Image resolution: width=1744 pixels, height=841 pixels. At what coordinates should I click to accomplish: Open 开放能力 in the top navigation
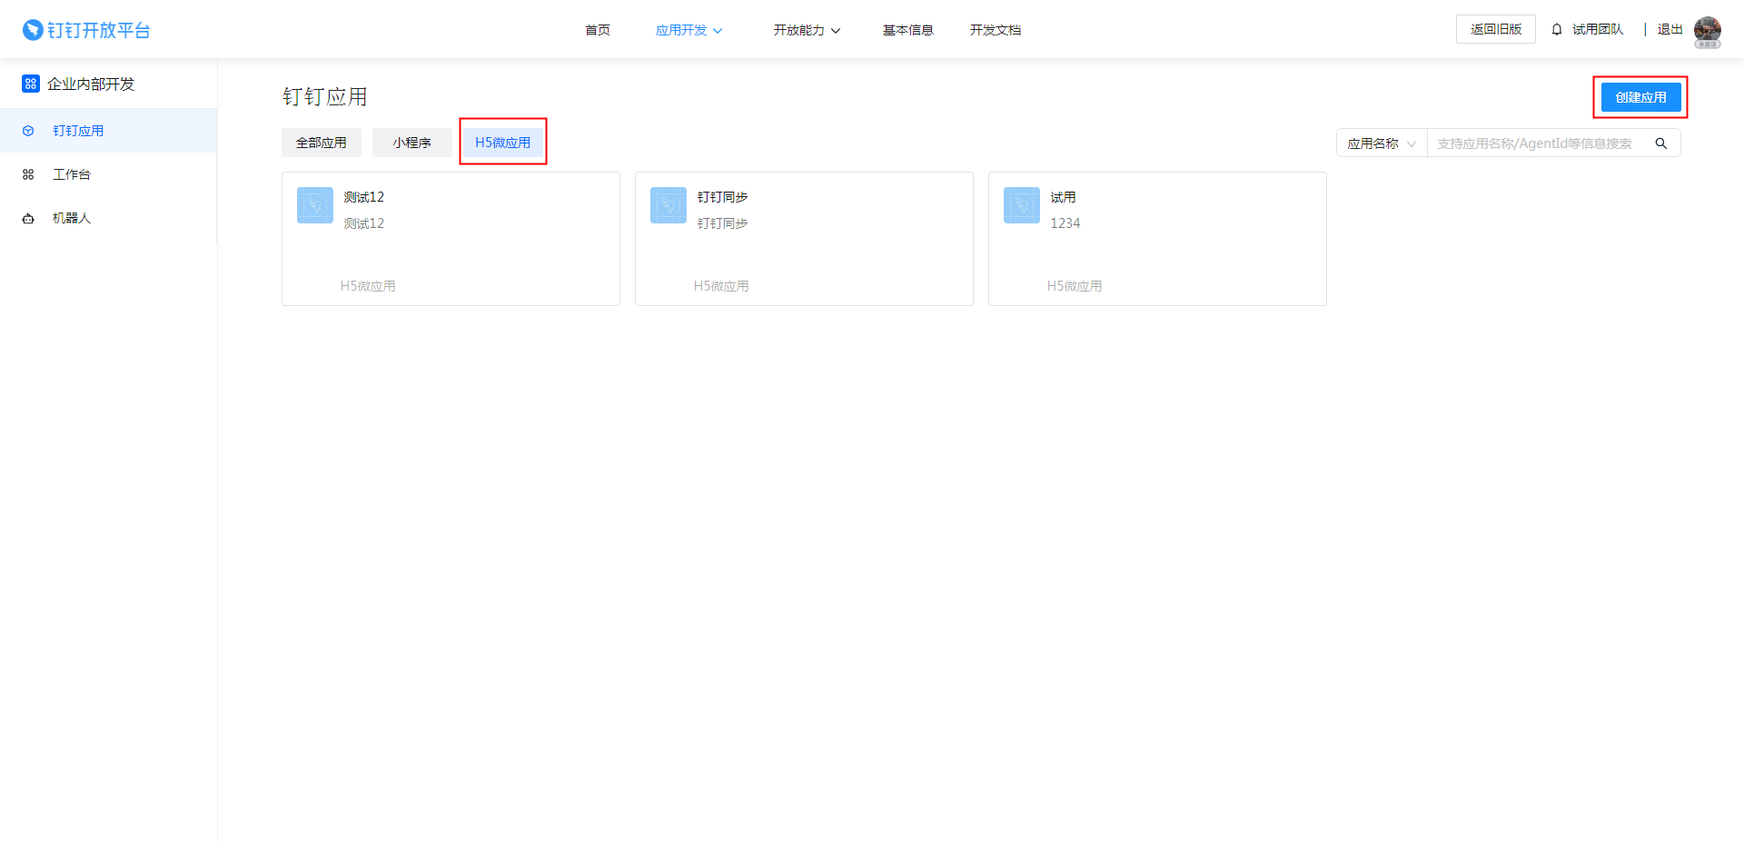point(799,30)
